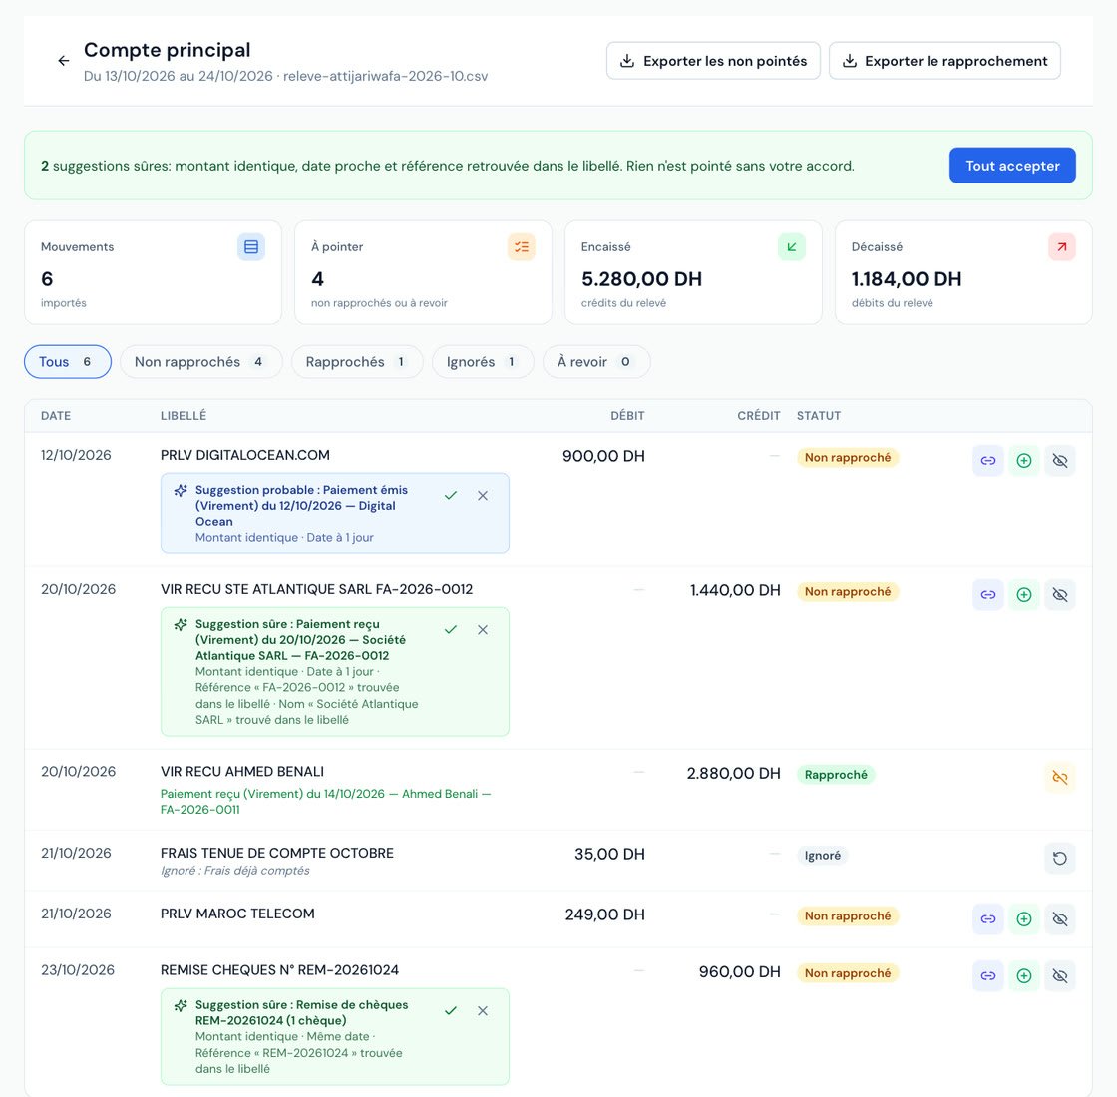Select the Ignorés filter tab
This screenshot has width=1117, height=1097.
(483, 362)
